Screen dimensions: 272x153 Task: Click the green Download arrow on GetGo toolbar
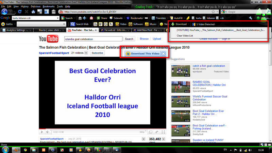(x=173, y=24)
